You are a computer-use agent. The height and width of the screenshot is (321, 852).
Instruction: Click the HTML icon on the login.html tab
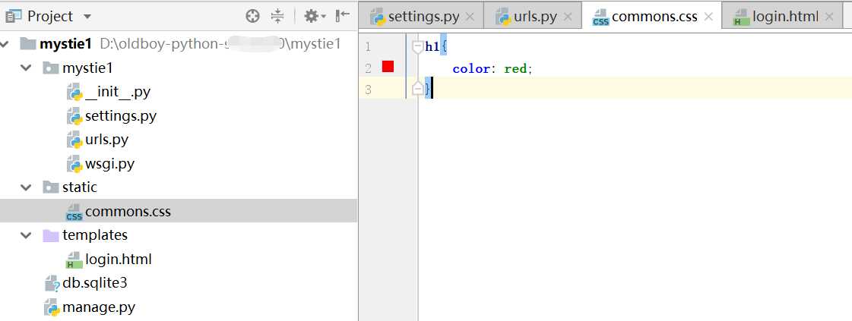coord(742,17)
